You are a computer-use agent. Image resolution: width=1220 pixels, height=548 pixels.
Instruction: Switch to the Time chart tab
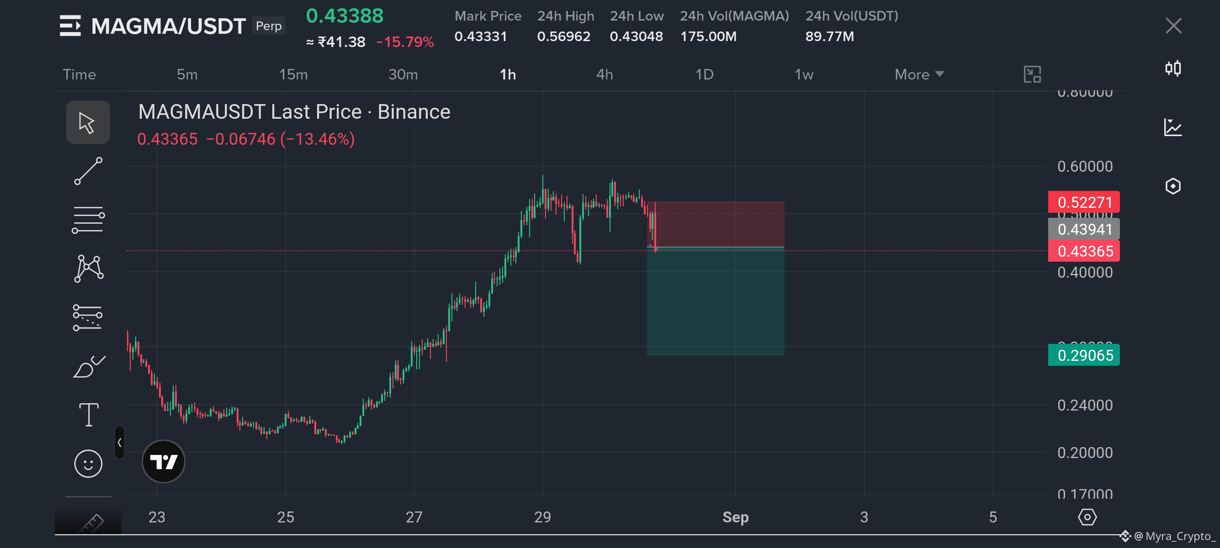pyautogui.click(x=79, y=74)
